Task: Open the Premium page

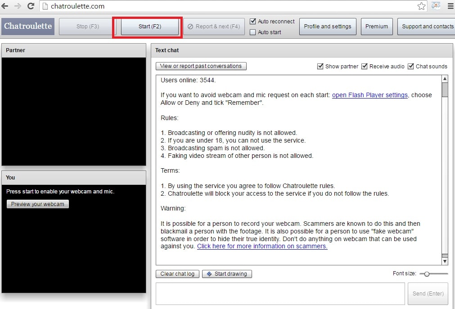Action: pyautogui.click(x=377, y=27)
